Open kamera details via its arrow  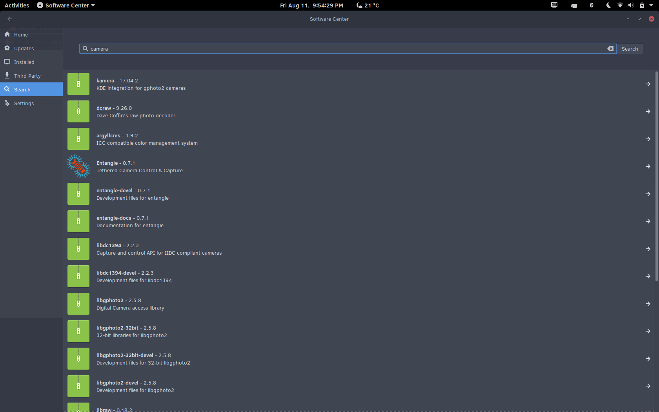pos(648,84)
